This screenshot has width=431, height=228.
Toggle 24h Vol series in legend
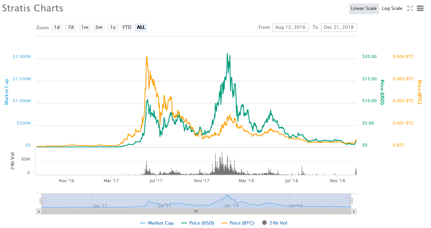click(275, 223)
